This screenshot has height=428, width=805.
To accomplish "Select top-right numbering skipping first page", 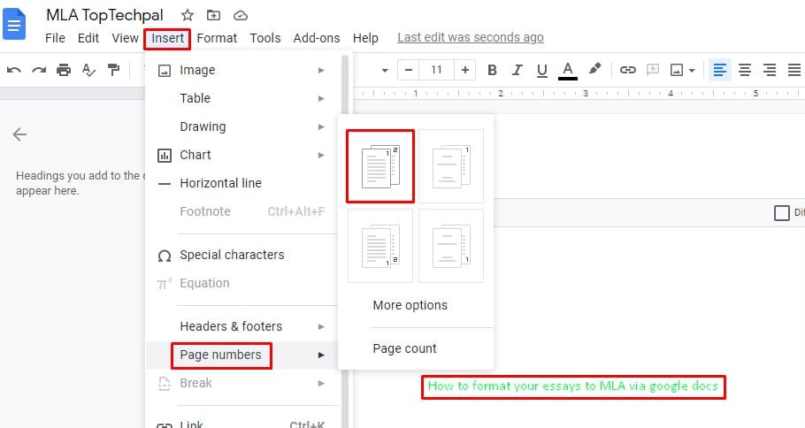I will (x=451, y=166).
